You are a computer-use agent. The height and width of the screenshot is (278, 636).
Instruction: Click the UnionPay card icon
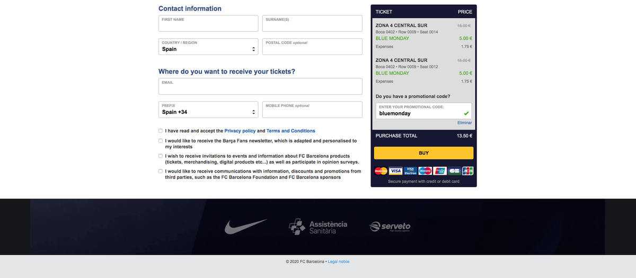439,171
